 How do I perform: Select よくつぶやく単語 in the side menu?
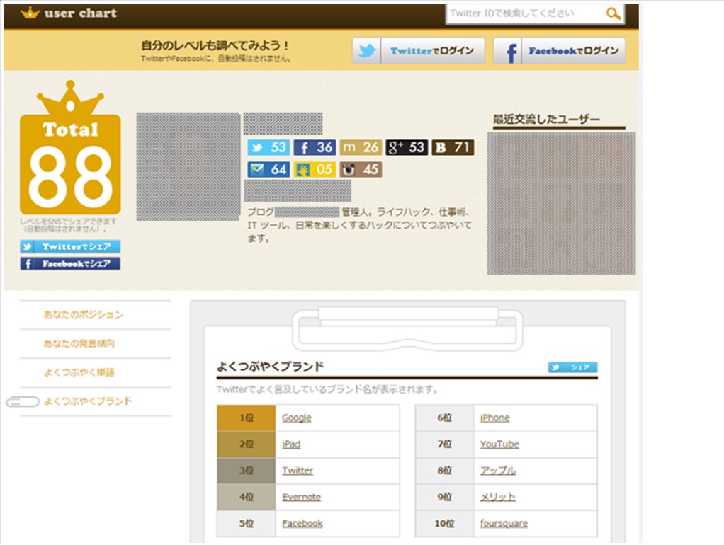(x=79, y=372)
